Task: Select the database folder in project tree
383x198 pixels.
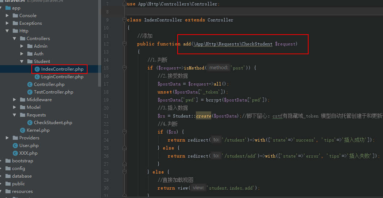Action: click(22, 176)
